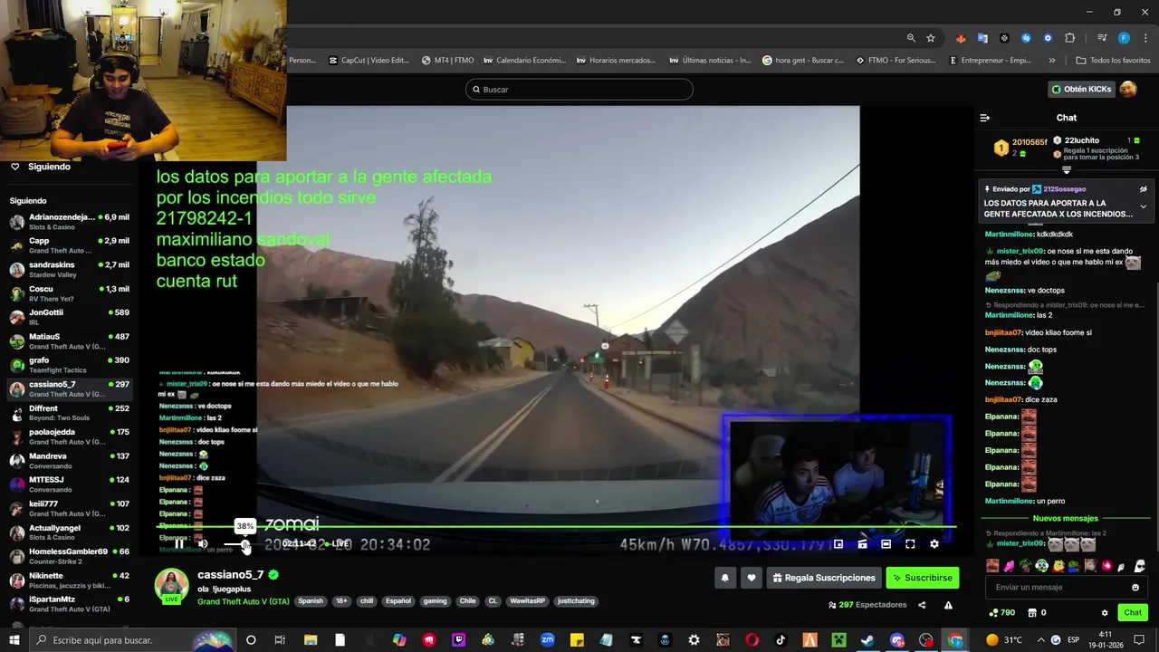1159x652 pixels.
Task: Click the video player settings gear
Action: (934, 544)
